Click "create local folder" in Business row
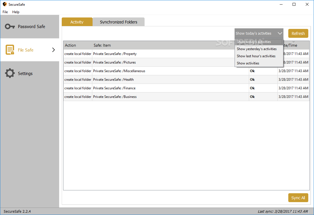This screenshot has height=215, width=314. pos(78,97)
